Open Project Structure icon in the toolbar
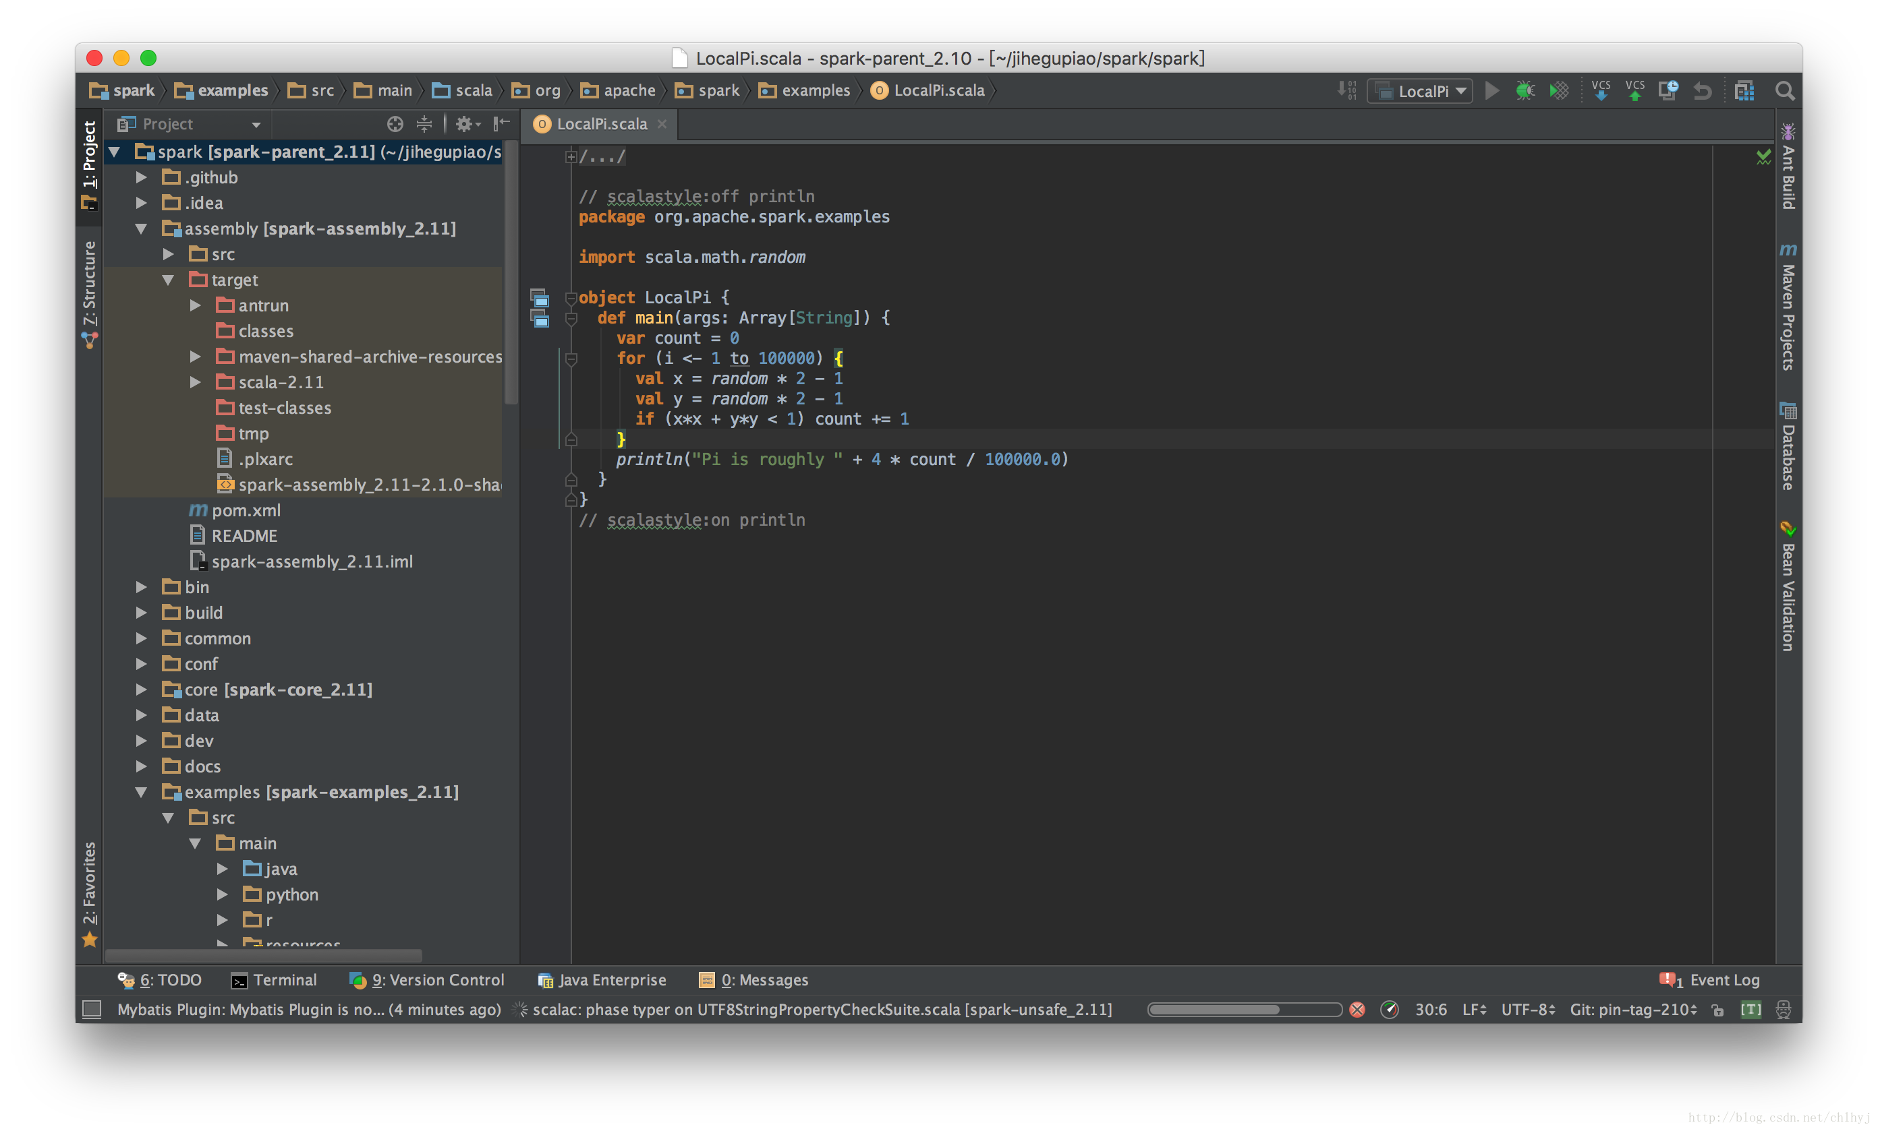 [1744, 90]
